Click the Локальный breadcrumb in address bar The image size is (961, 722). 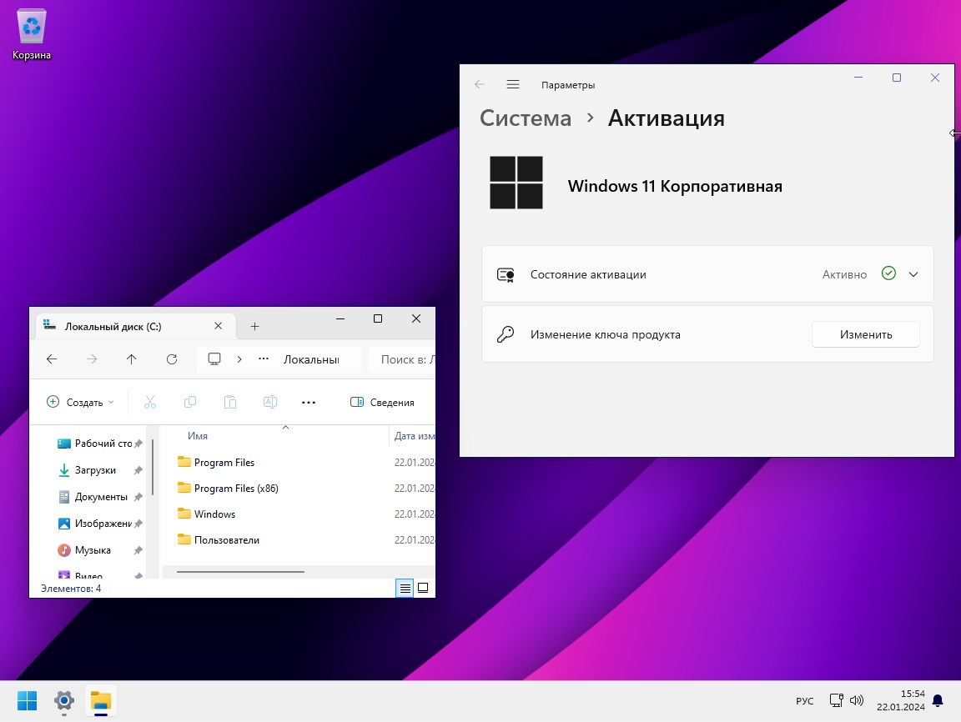tap(311, 359)
